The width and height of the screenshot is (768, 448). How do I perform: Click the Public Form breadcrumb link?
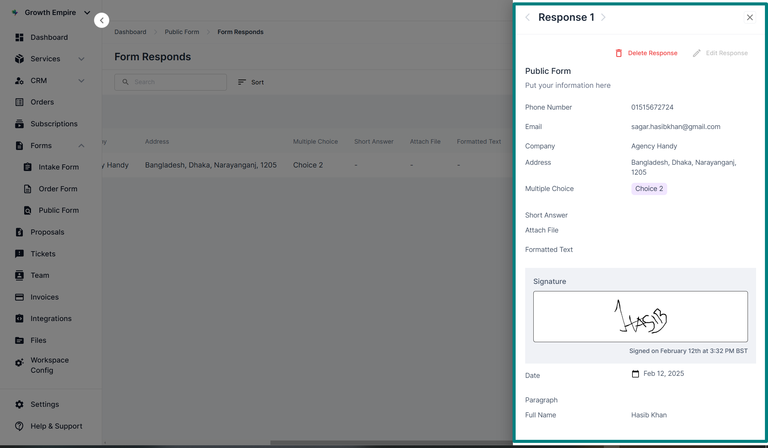[x=182, y=32]
